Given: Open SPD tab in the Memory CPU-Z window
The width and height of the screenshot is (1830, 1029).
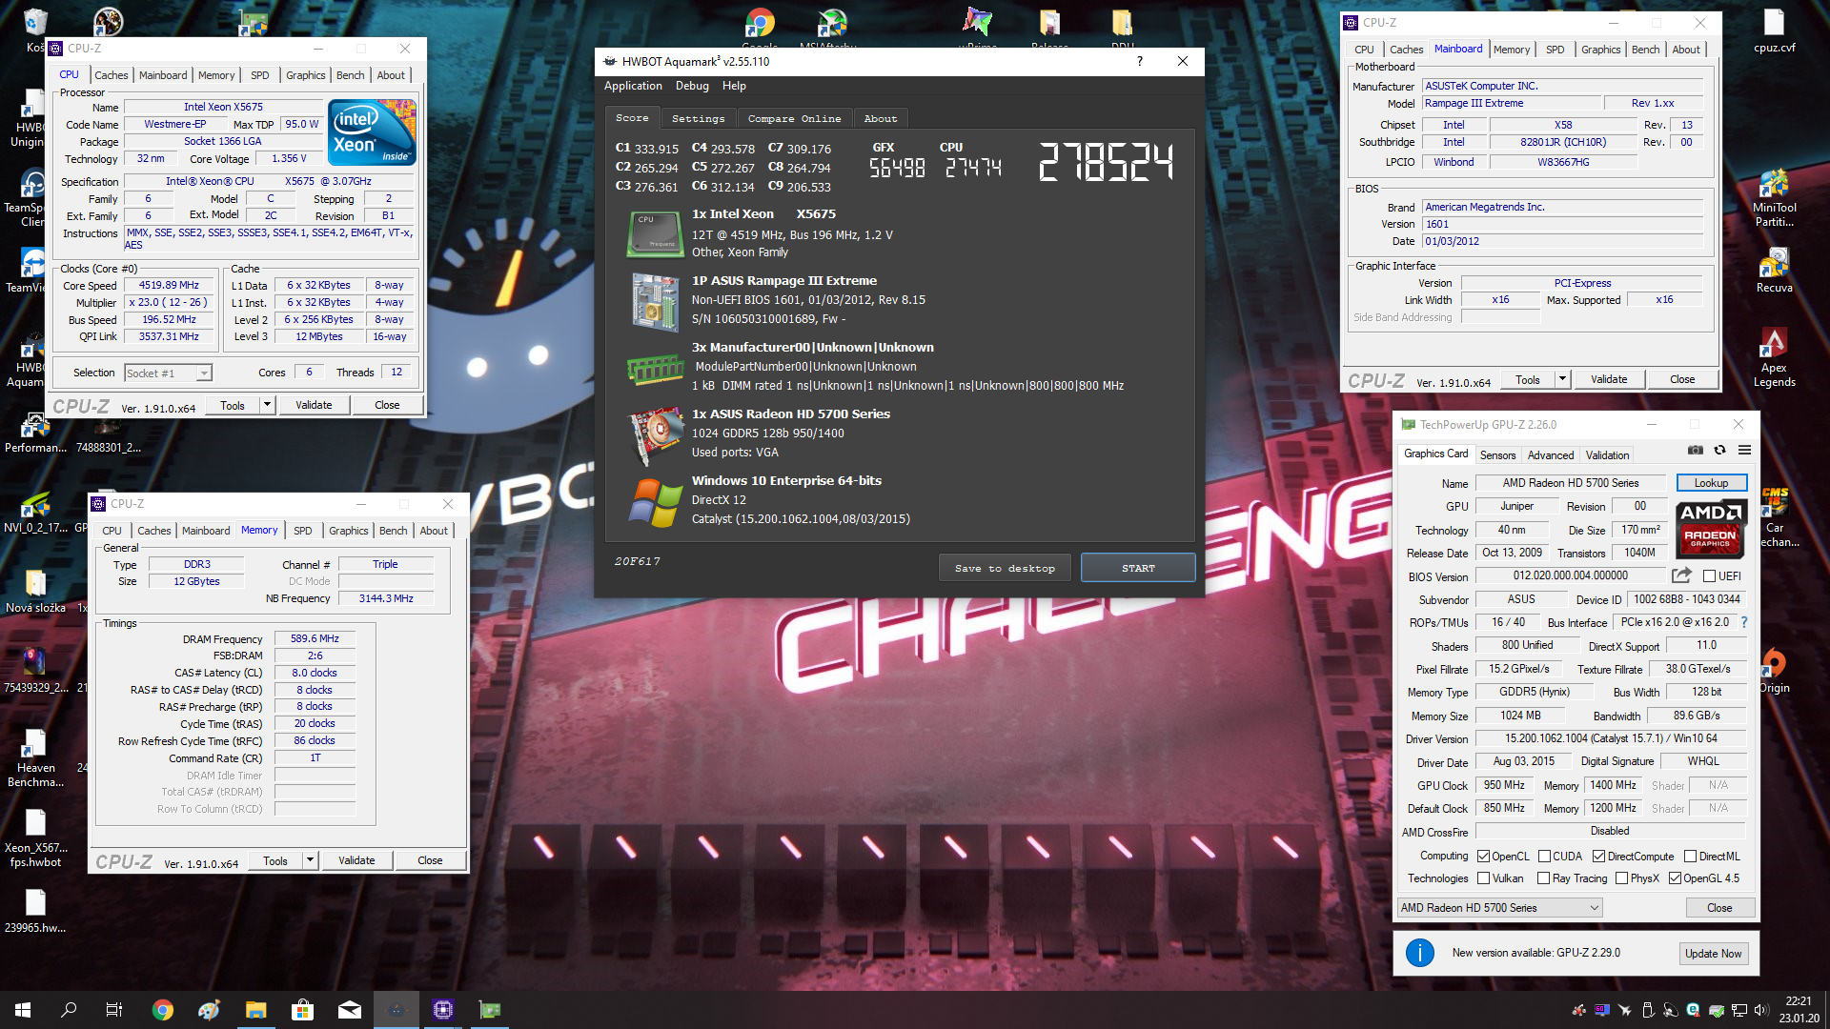Looking at the screenshot, I should [302, 531].
